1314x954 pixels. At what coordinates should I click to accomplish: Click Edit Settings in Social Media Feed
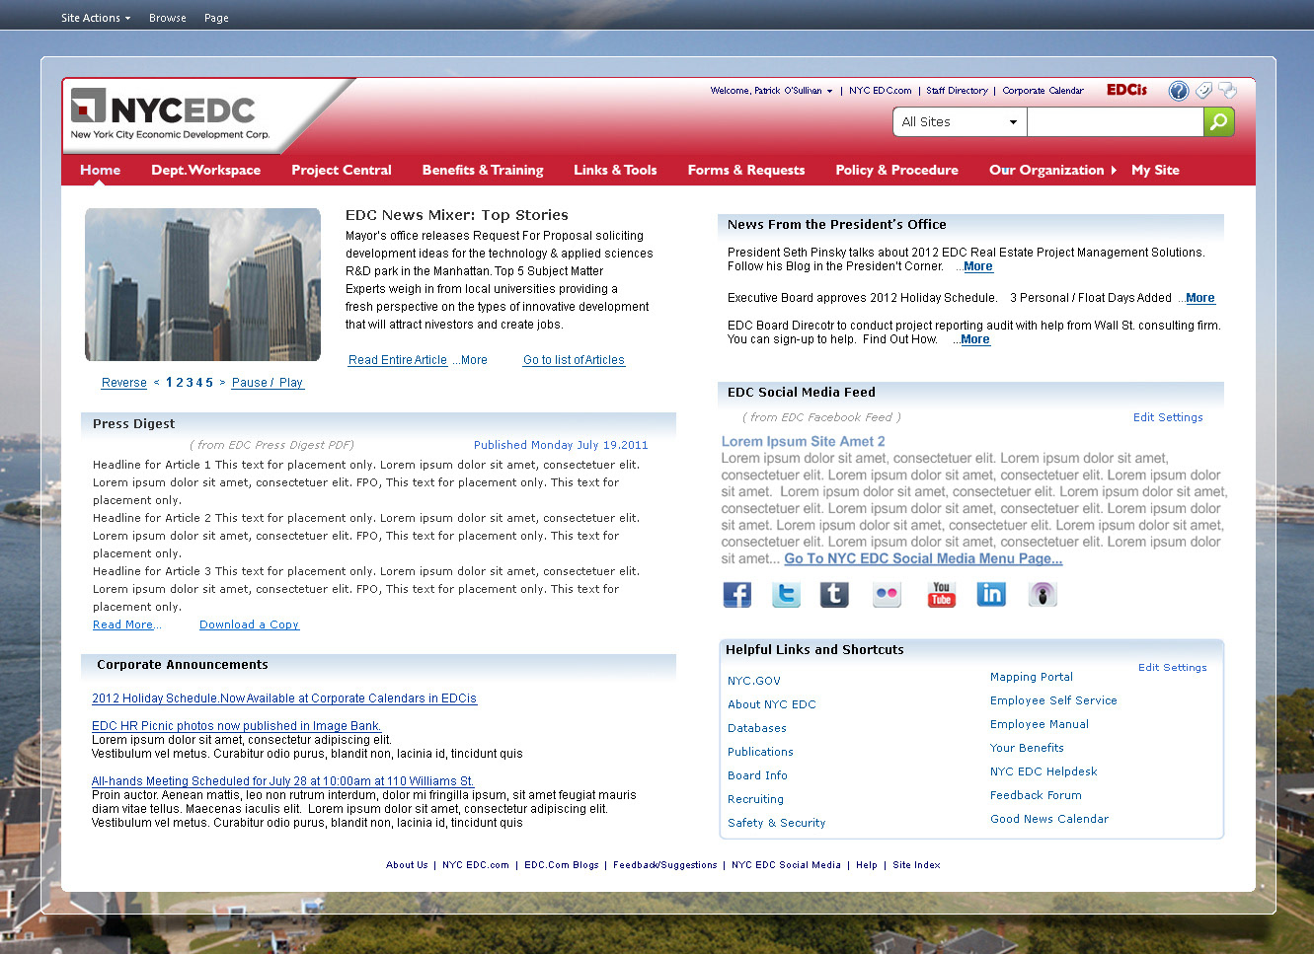tap(1168, 417)
